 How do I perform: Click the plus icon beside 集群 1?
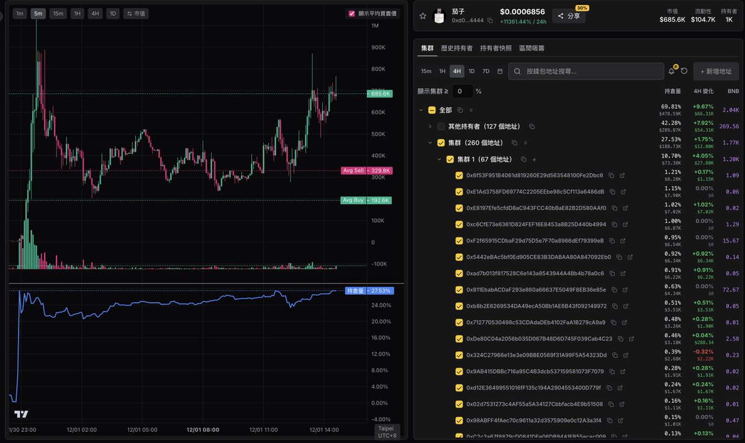(534, 159)
